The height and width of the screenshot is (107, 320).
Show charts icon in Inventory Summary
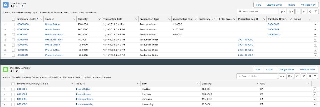point(310,76)
